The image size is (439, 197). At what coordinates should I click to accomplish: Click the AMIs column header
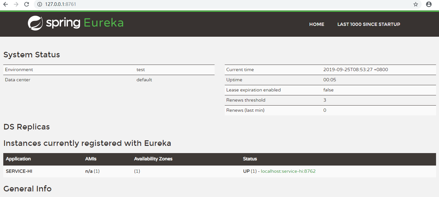point(91,159)
